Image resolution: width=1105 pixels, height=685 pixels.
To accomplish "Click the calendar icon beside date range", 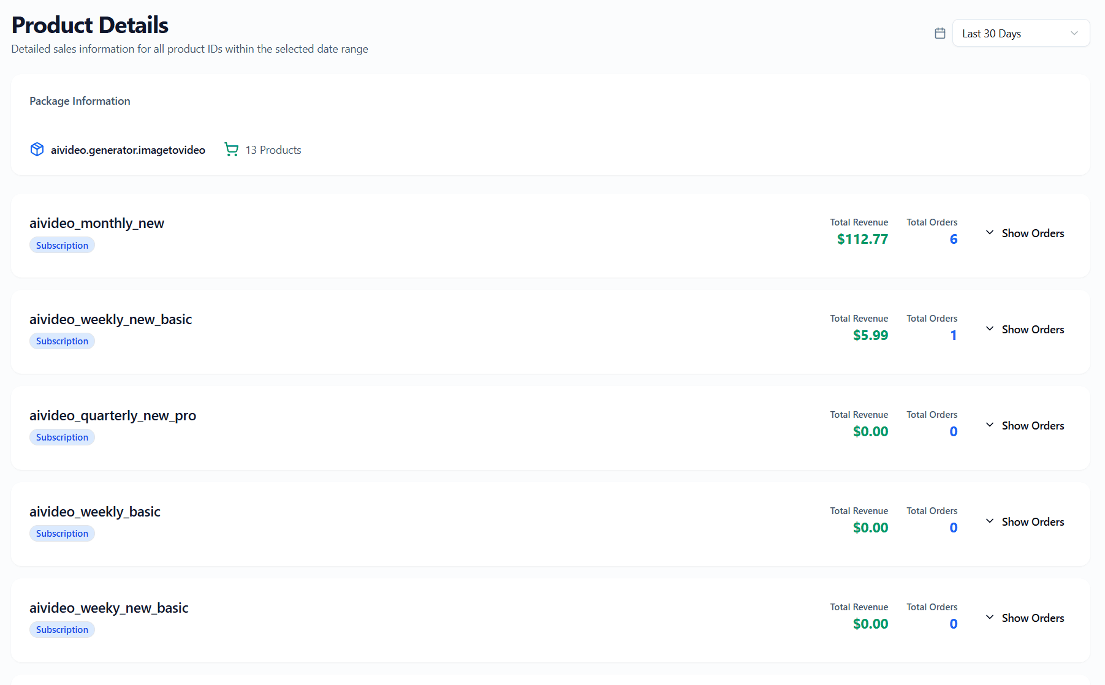I will click(940, 33).
